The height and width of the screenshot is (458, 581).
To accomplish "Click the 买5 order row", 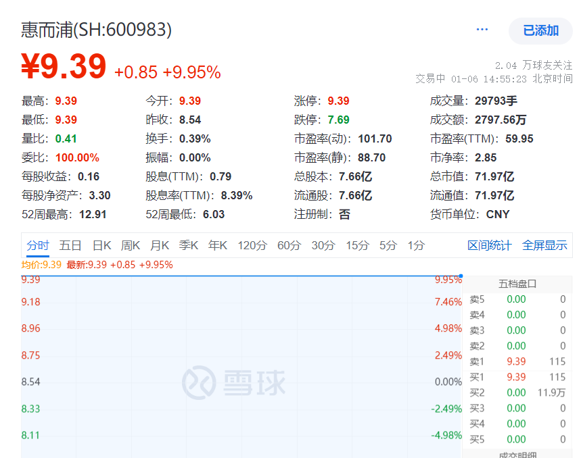I will (x=517, y=439).
